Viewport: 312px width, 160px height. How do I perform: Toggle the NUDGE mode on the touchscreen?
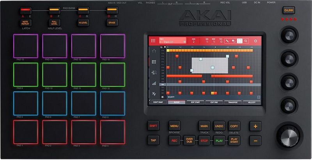(x=177, y=102)
